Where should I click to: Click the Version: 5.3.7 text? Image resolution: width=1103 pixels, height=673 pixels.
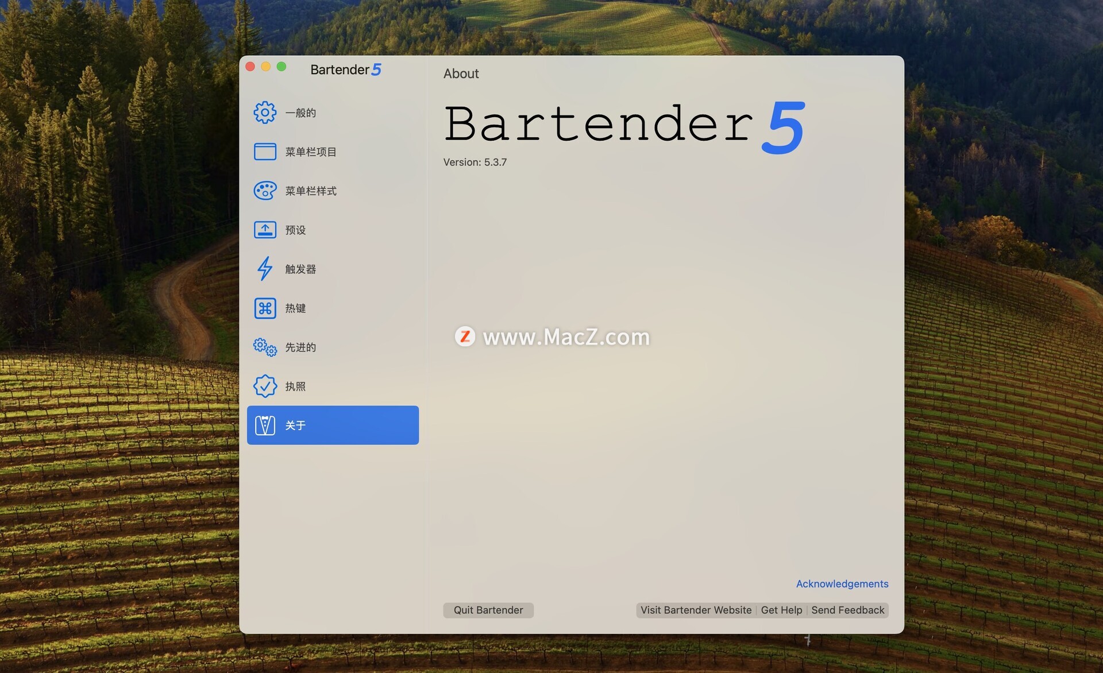tap(475, 162)
